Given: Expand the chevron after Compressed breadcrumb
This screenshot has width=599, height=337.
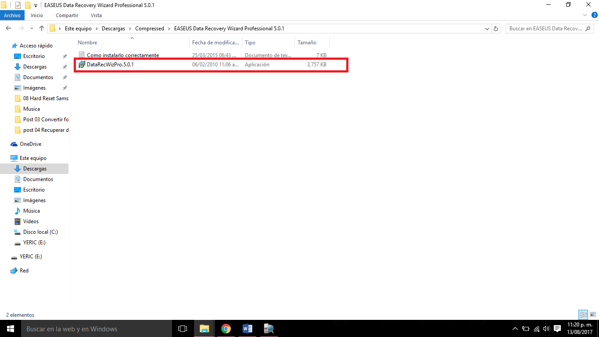Looking at the screenshot, I should tap(169, 29).
